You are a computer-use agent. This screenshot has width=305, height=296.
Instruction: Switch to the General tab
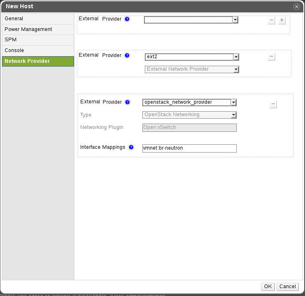tap(38, 19)
